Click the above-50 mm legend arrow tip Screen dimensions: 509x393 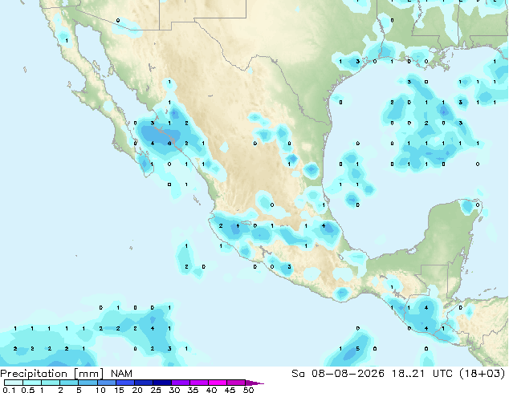click(x=254, y=383)
